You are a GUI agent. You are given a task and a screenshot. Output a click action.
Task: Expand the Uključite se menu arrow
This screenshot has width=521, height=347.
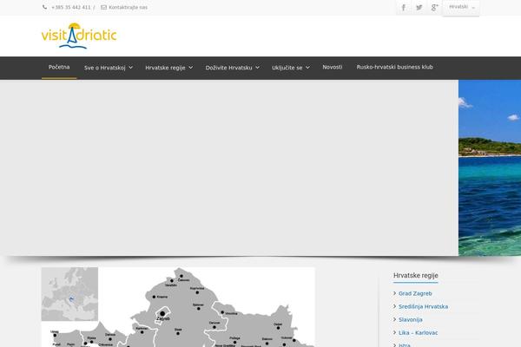(307, 68)
